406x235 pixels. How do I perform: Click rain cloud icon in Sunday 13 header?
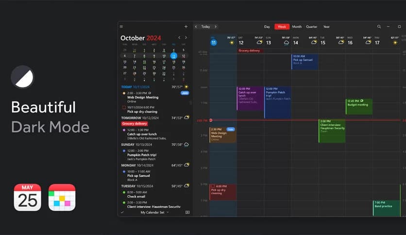(x=287, y=43)
